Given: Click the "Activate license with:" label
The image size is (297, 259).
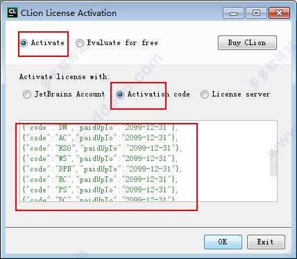Looking at the screenshot, I should coord(65,76).
